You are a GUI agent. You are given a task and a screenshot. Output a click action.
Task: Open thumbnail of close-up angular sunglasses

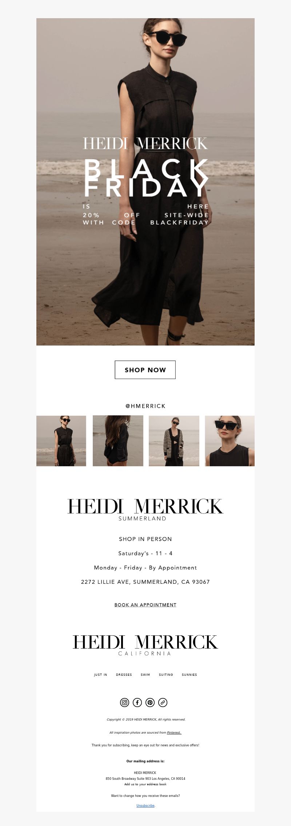click(230, 441)
